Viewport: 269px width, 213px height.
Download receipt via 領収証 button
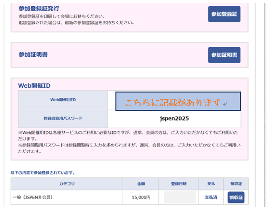click(236, 198)
